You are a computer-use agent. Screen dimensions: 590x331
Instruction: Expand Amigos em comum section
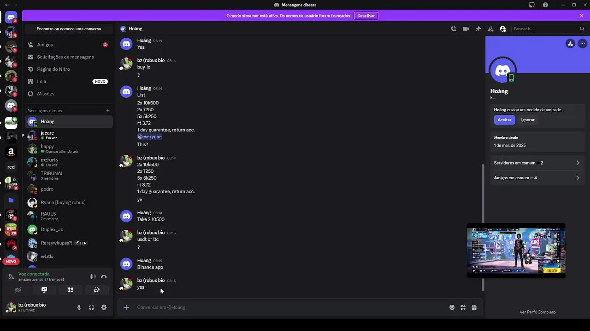pos(537,178)
